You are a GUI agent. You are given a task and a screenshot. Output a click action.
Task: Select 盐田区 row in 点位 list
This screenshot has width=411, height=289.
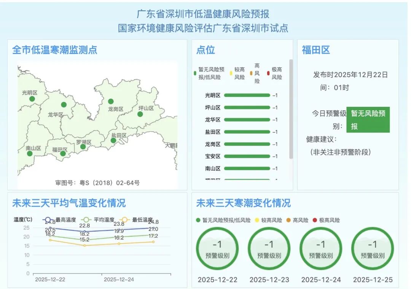click(x=247, y=132)
